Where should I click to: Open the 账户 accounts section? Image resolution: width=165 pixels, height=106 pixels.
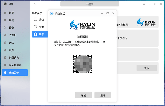tap(15, 50)
